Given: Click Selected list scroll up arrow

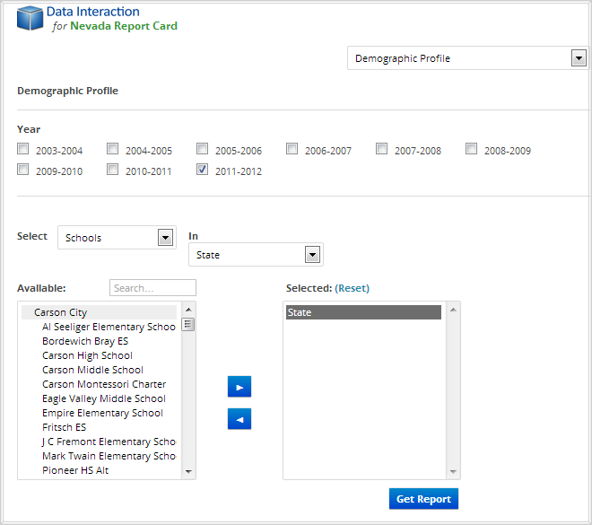Looking at the screenshot, I should (454, 310).
